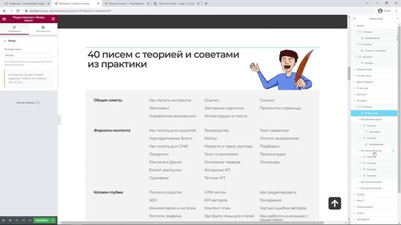
Task: Collapse the left editing panel handle
Action: click(59, 120)
